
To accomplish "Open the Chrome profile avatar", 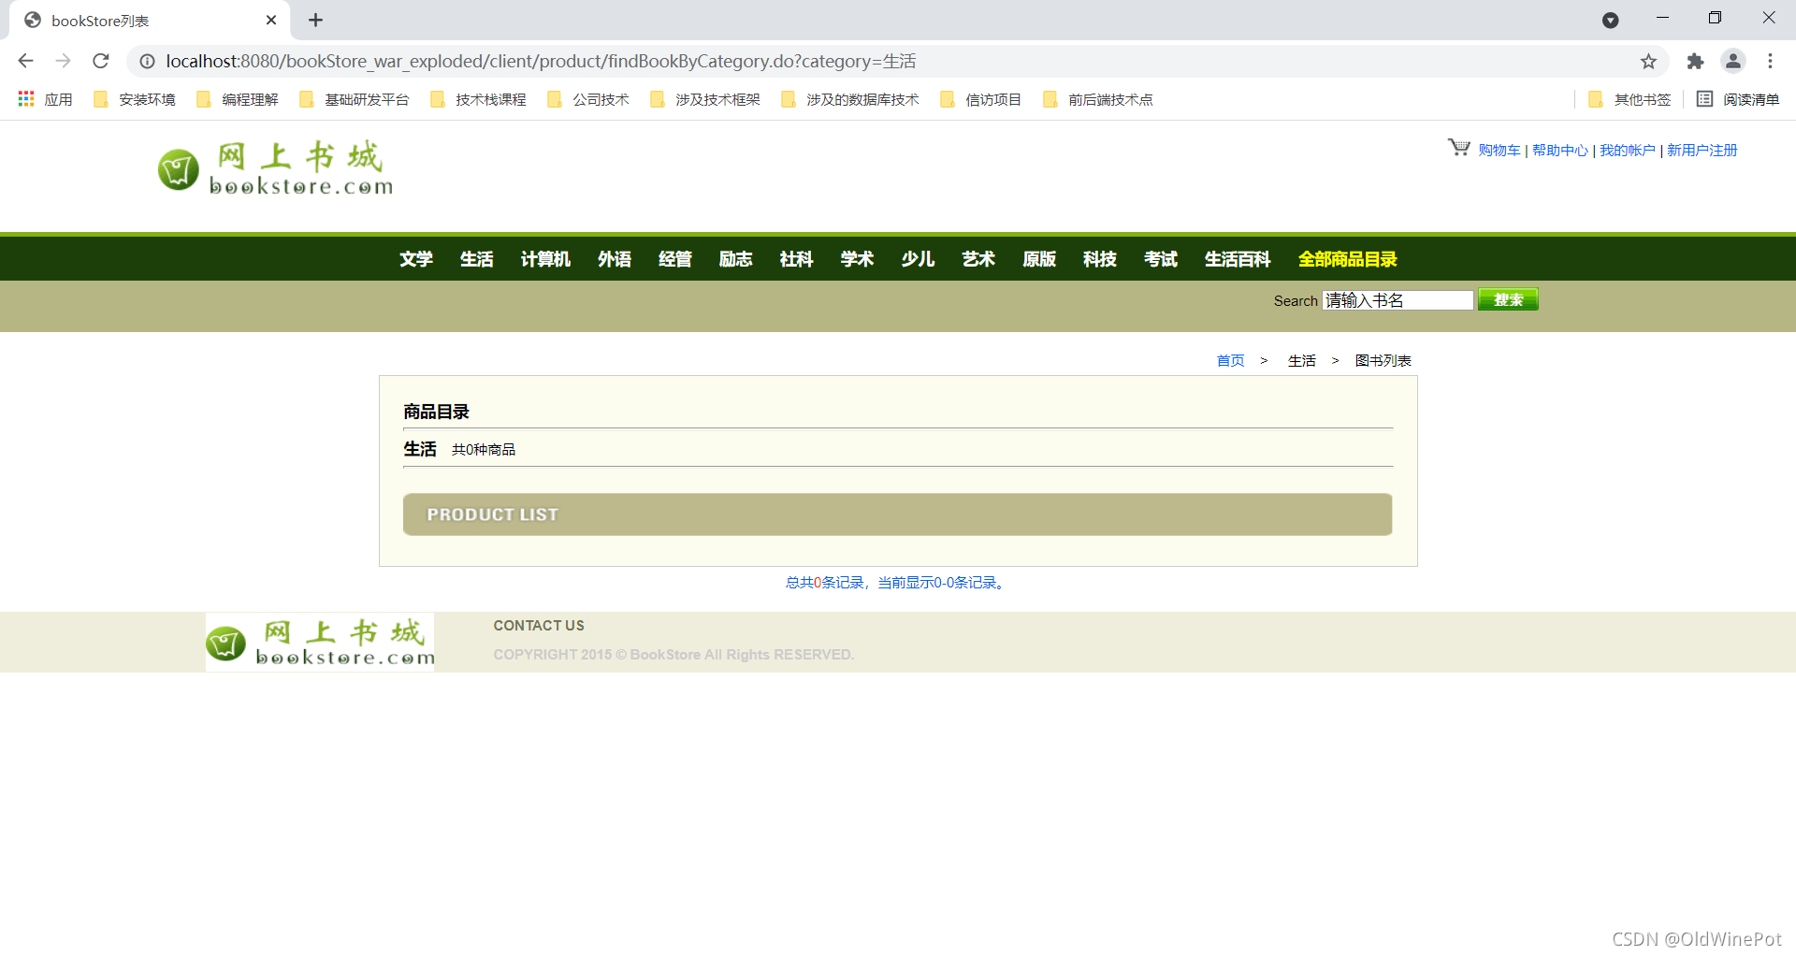I will 1733,61.
